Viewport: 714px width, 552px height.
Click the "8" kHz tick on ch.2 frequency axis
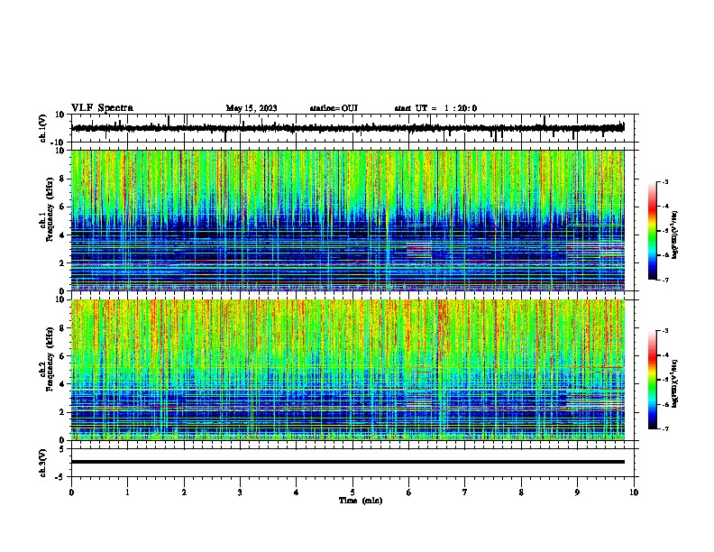click(63, 328)
